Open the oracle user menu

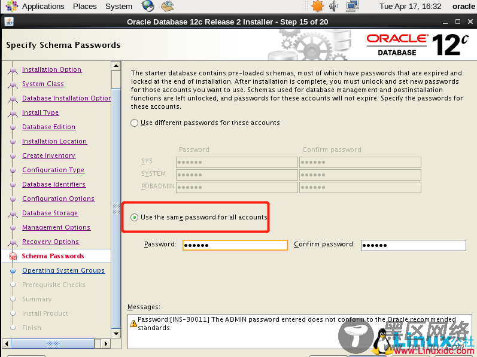pos(463,7)
